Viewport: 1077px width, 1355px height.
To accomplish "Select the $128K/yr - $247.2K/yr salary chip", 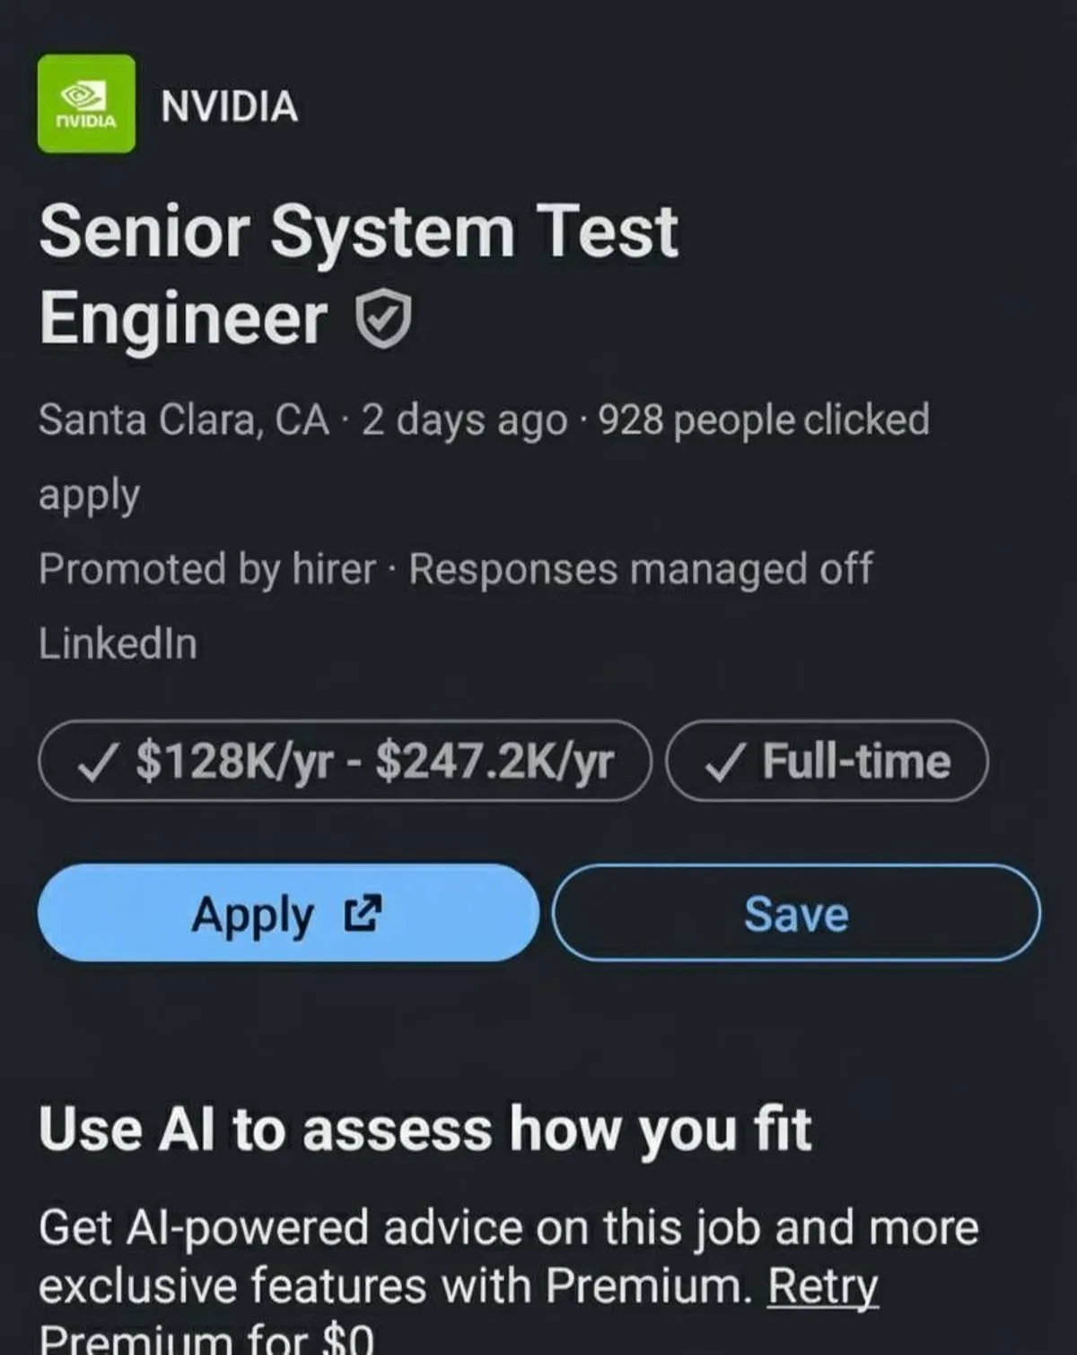I will coord(344,761).
